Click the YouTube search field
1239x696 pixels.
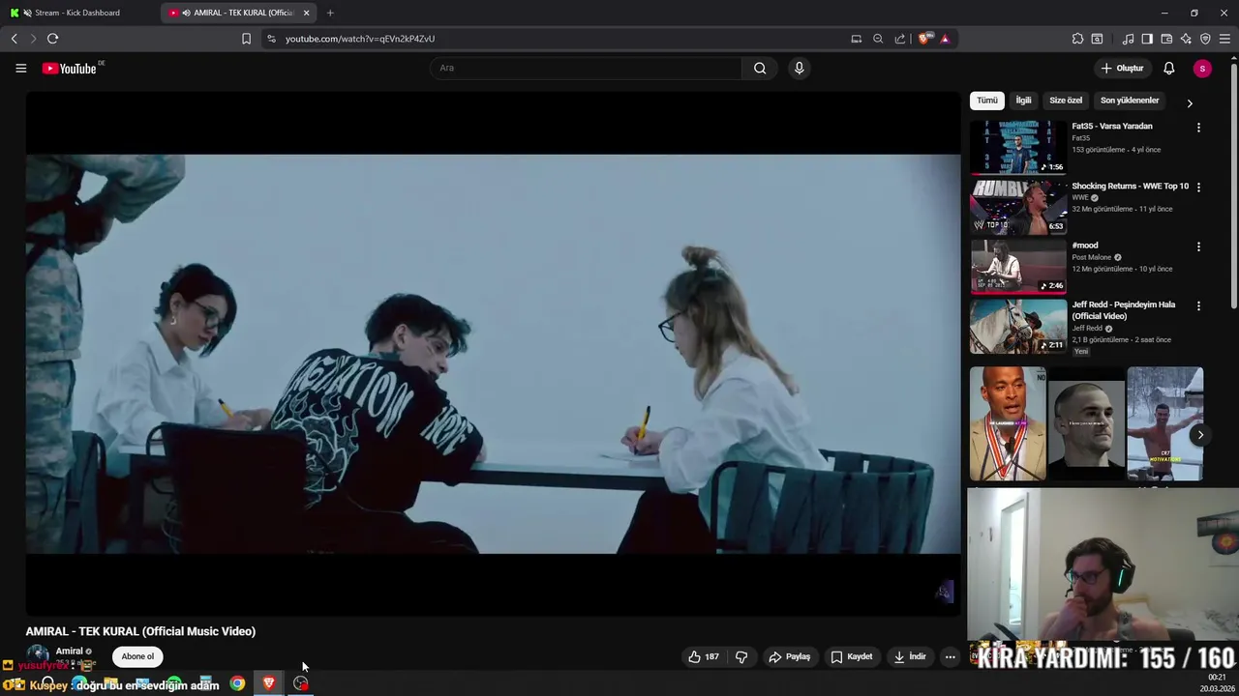pyautogui.click(x=586, y=68)
